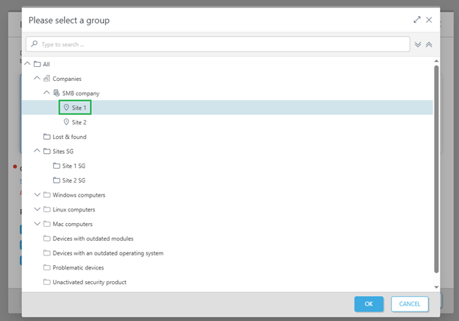Viewport: 459px width, 321px height.
Task: Click the SMB company icon
Action: [56, 93]
